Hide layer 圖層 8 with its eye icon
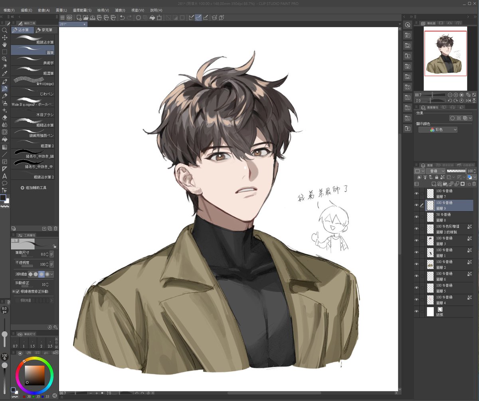Viewport: 479px width, 401px height. tap(417, 217)
